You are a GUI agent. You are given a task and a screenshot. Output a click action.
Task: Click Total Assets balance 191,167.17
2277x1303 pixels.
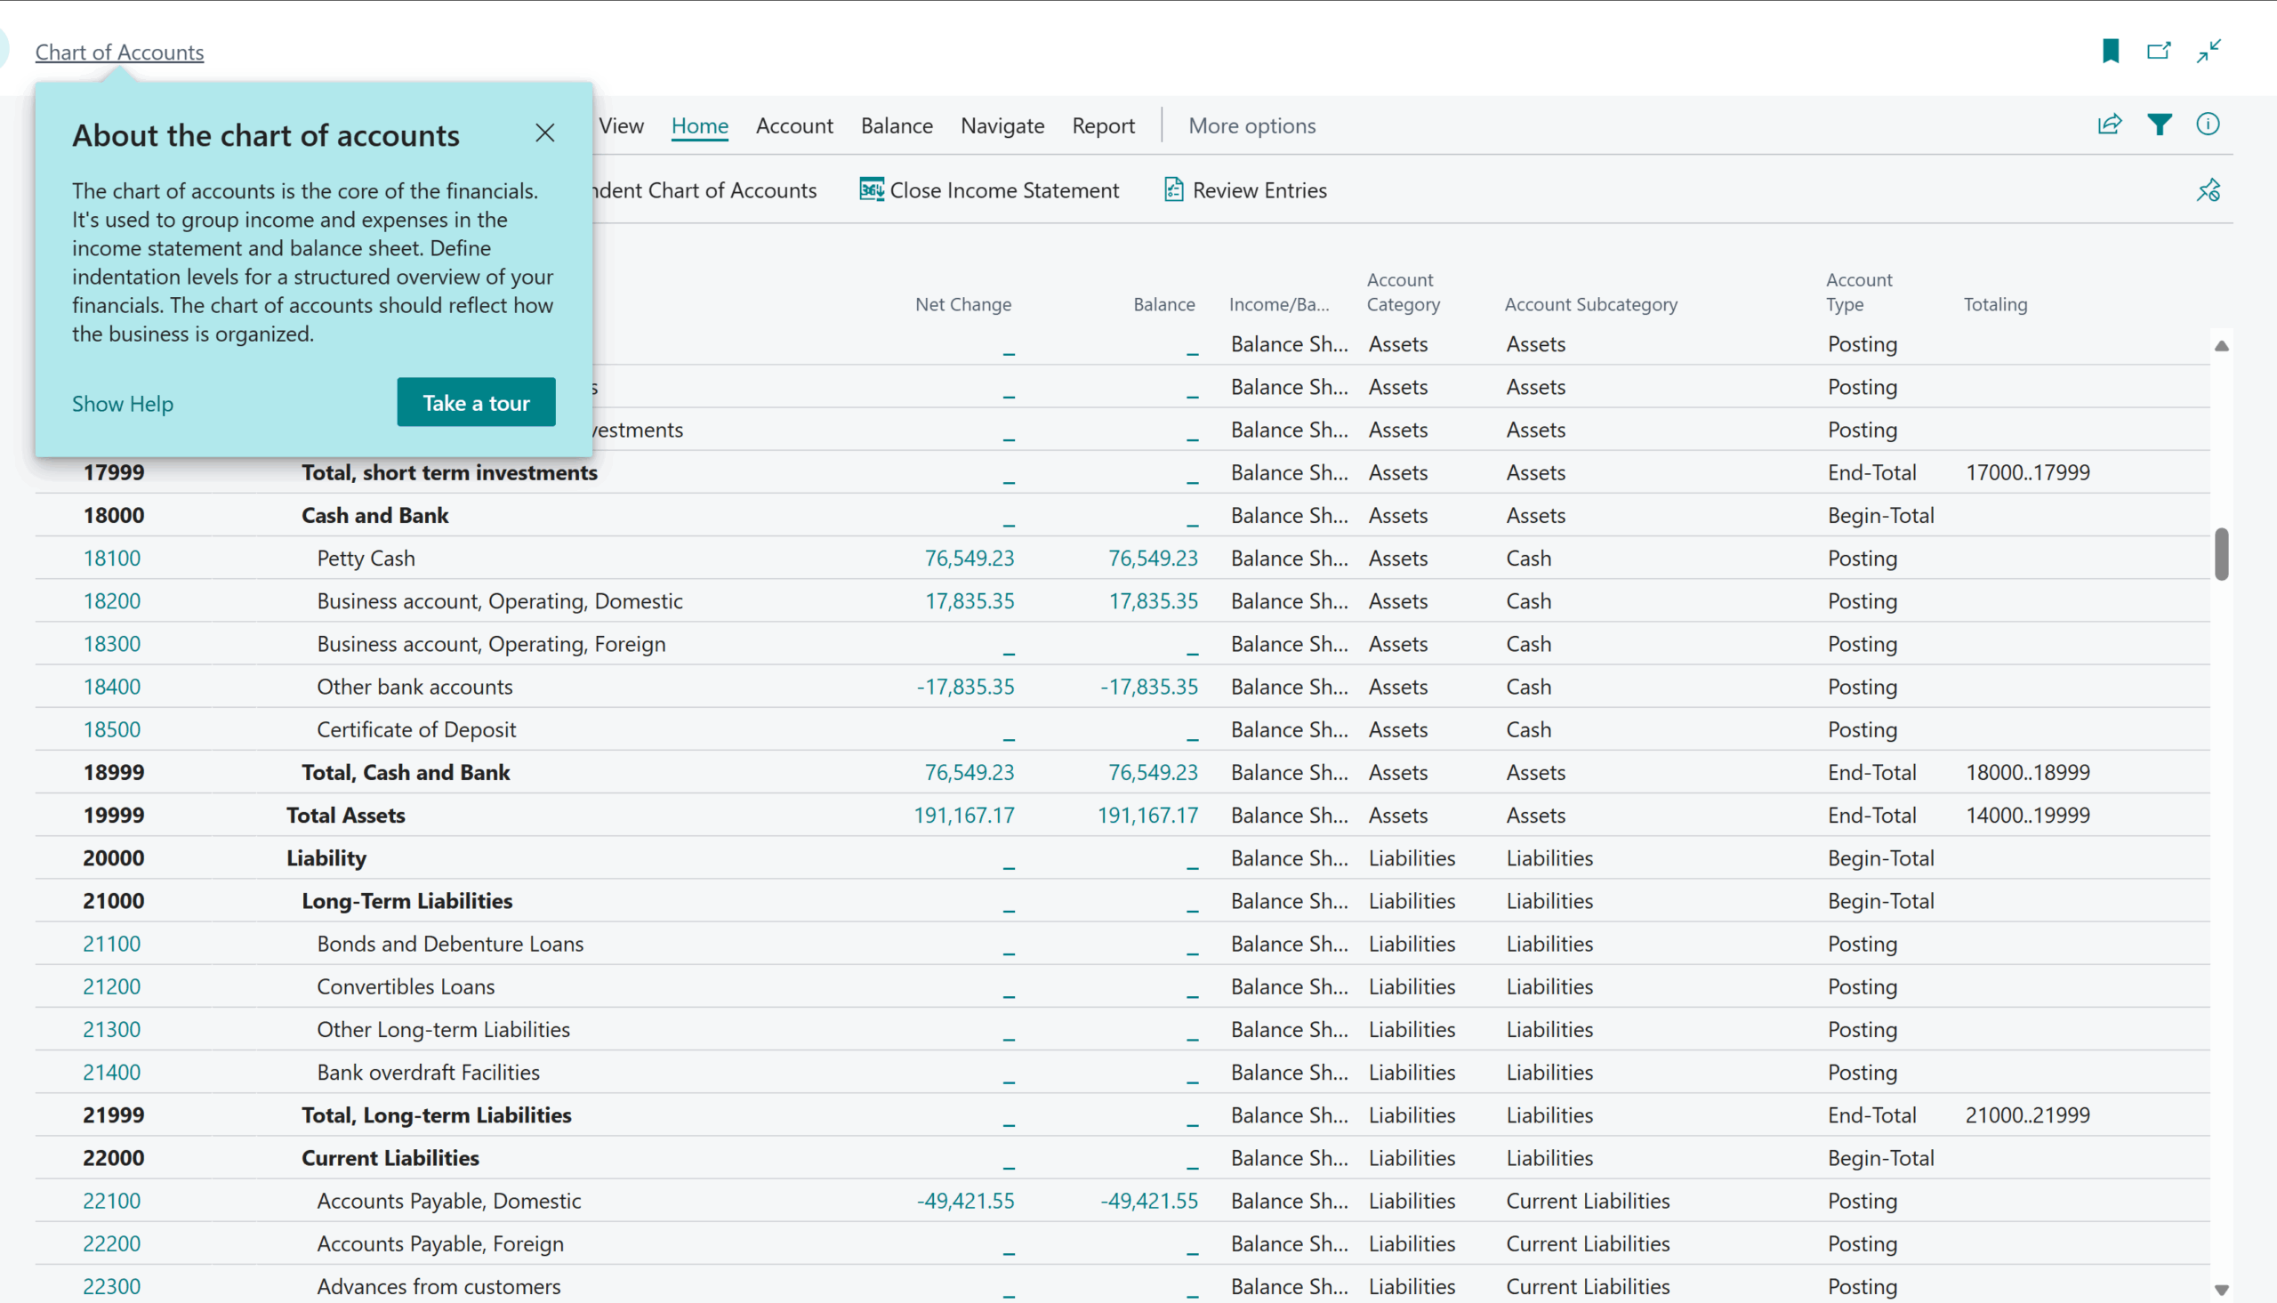(1148, 816)
